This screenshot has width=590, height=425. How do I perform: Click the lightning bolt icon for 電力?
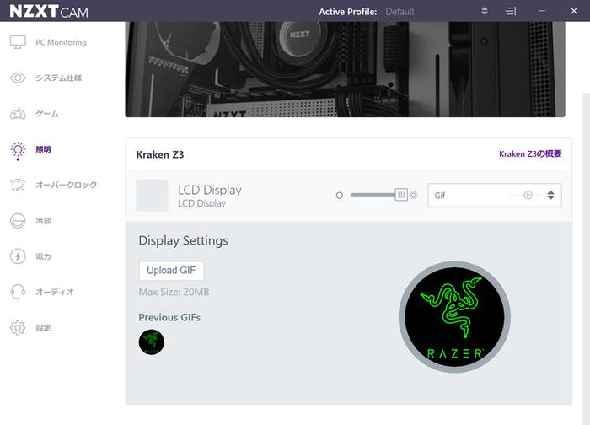[18, 256]
